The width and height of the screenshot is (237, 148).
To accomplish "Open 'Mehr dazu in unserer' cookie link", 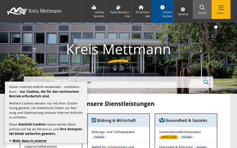I will point(30,141).
